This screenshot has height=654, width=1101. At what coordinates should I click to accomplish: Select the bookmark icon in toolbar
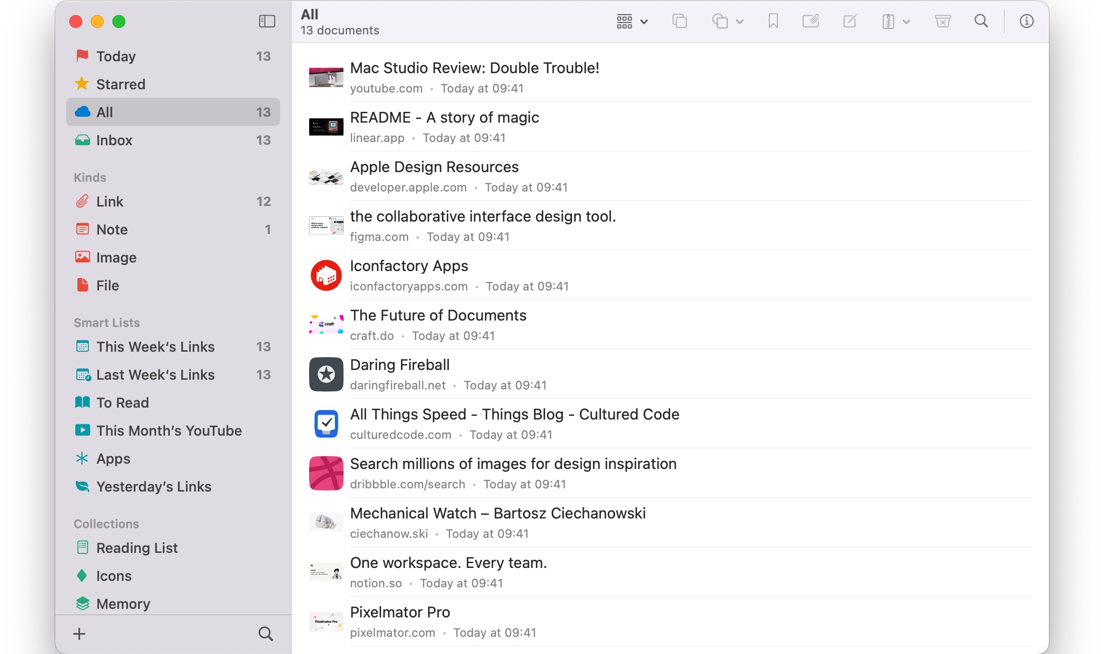pos(772,21)
